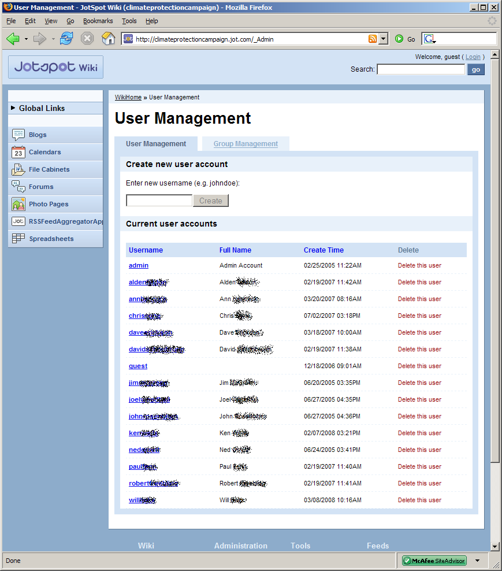Open the Blogs sidebar icon
This screenshot has height=571, width=502.
click(18, 135)
